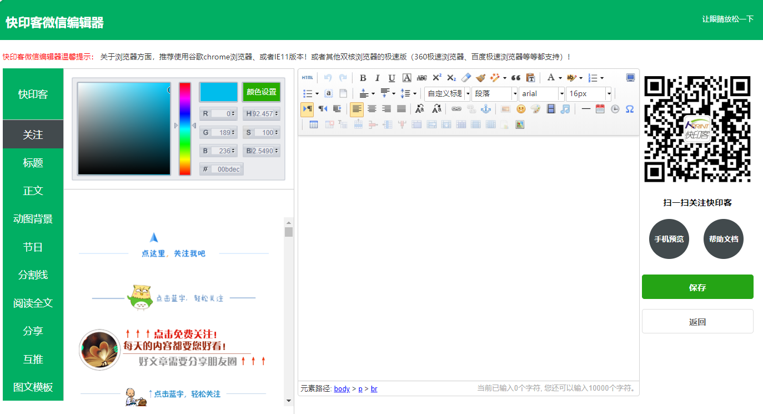This screenshot has height=414, width=763.
Task: Insert music with the music note icon
Action: 565,109
